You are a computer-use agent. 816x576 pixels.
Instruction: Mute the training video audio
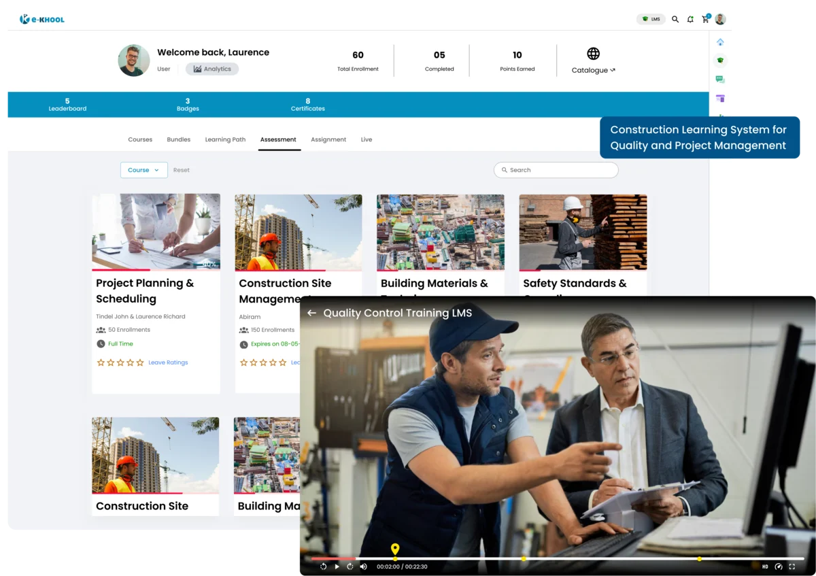pos(364,566)
